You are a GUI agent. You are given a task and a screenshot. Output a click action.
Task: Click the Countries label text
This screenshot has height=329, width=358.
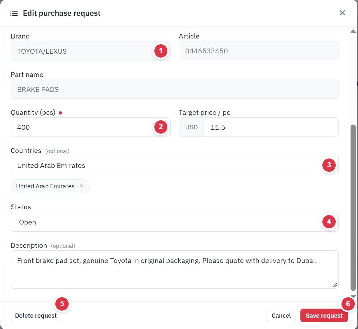click(26, 150)
